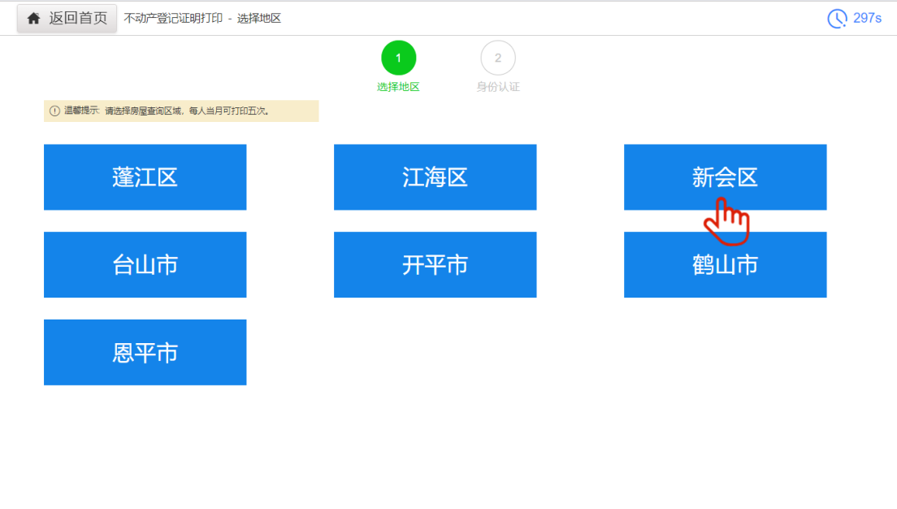Viewport: 897px width, 509px height.
Task: Click the gray step 2 circle indicator
Action: point(498,57)
